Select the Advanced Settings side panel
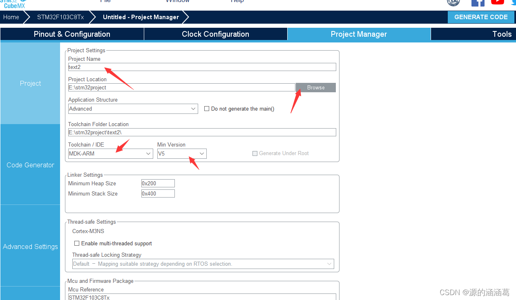 (30, 247)
